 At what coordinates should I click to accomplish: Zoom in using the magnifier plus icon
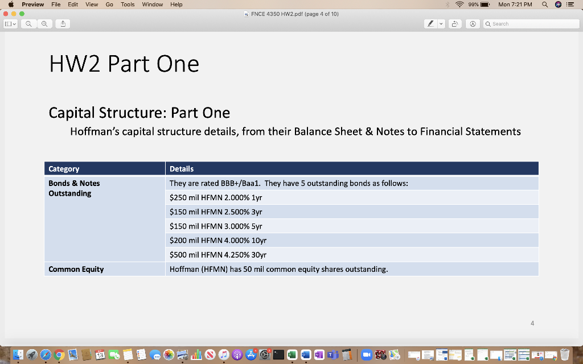point(45,23)
